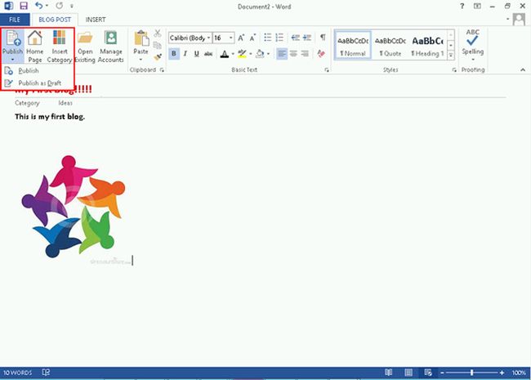Open the Calibri (Body) font name dropdown

click(x=208, y=38)
